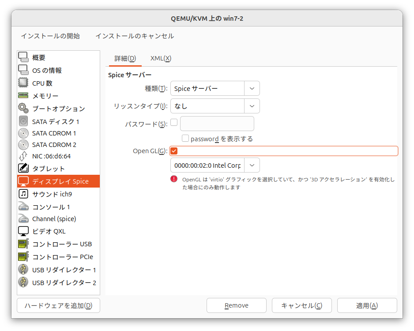Screen dimensions: 414x331
Task: Open the Intel Corp GPU device dropdown
Action: pyautogui.click(x=215, y=165)
